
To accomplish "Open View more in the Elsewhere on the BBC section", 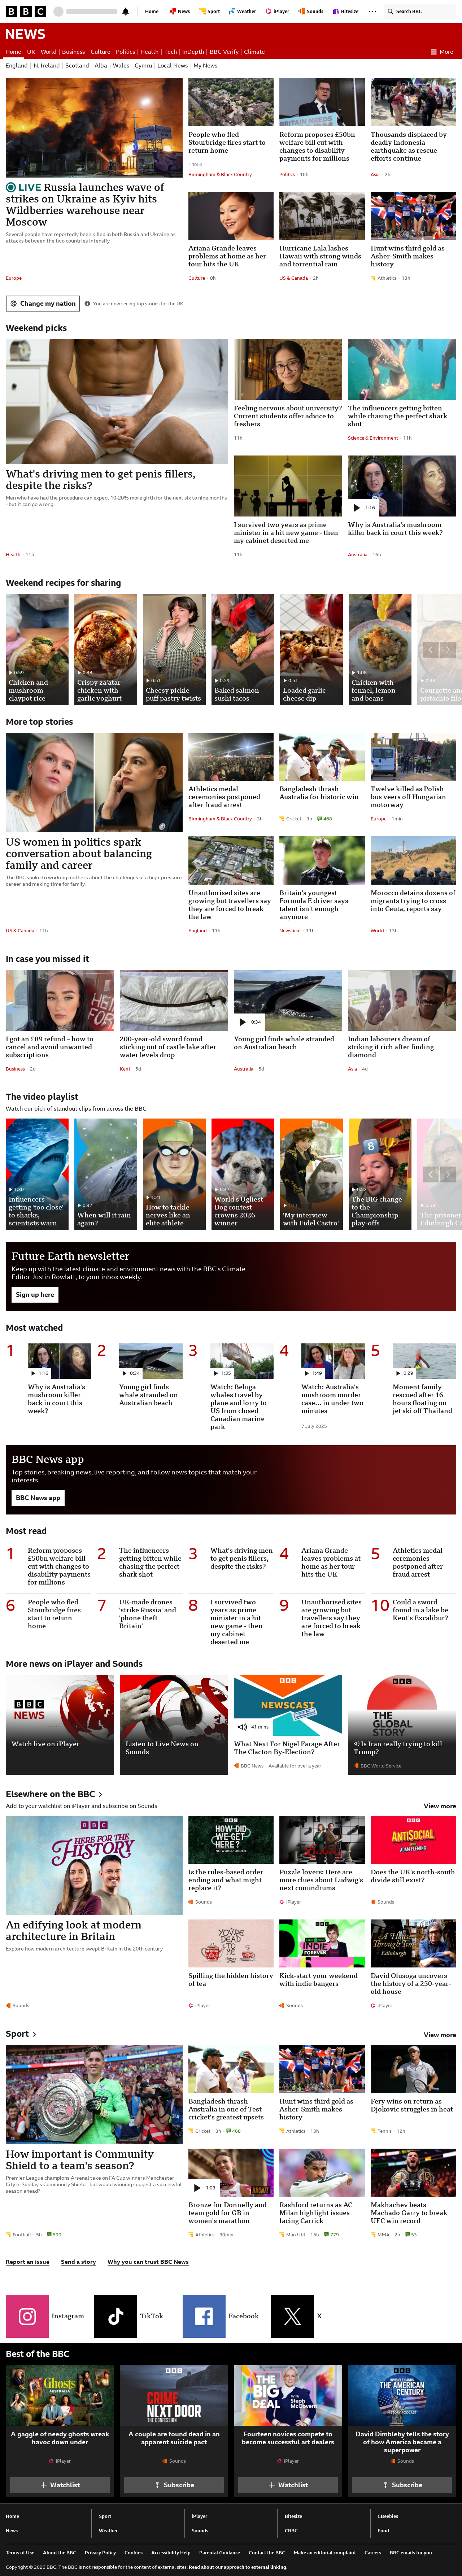I will 440,1806.
